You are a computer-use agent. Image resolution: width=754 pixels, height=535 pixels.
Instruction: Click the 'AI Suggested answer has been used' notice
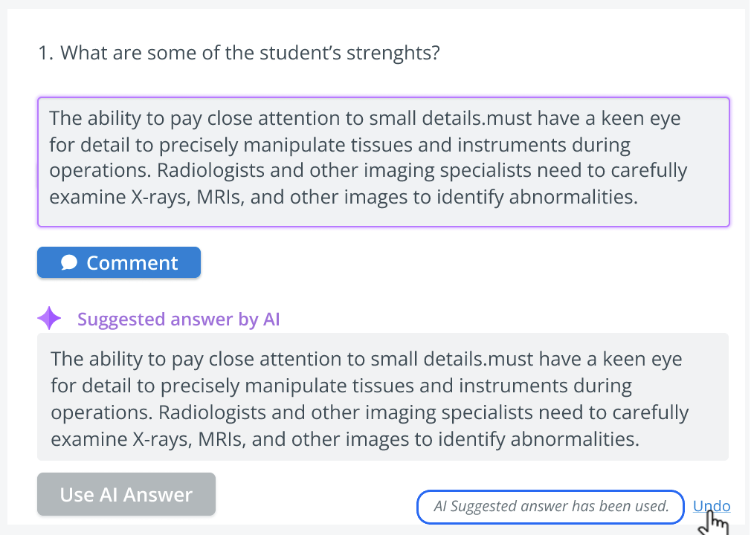click(550, 507)
